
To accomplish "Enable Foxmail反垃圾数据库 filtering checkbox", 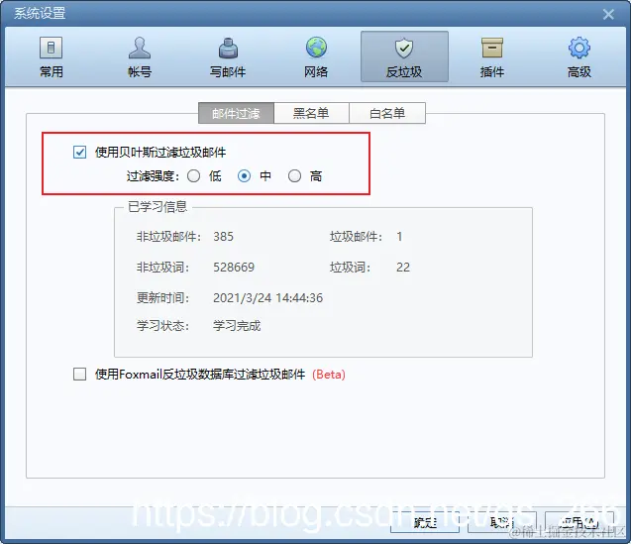I will (x=79, y=375).
